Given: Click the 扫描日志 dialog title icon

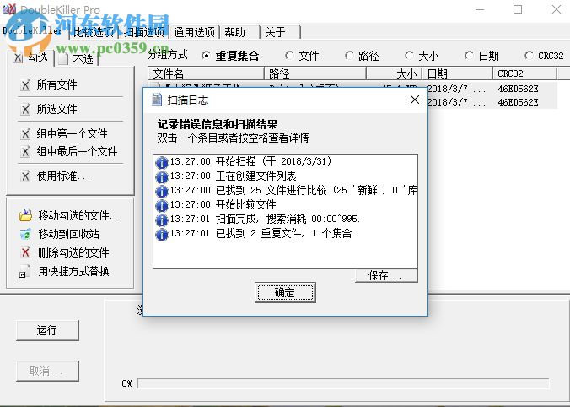Looking at the screenshot, I should click(157, 100).
